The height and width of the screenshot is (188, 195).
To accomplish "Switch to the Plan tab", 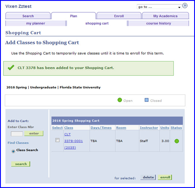I will pos(74,16).
